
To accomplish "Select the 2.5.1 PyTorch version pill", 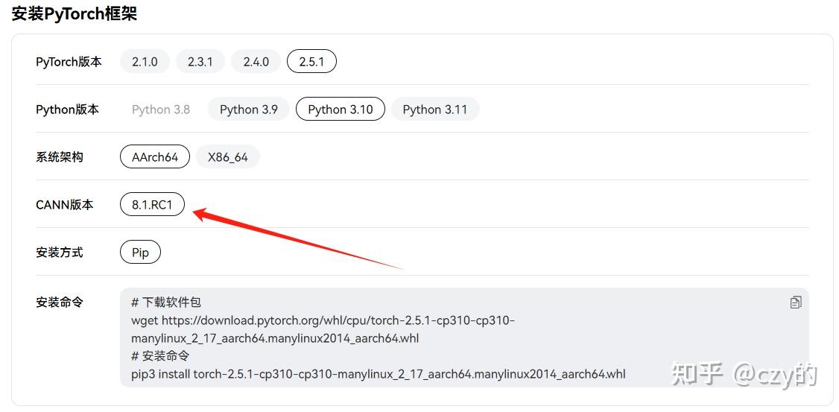I will coord(311,62).
